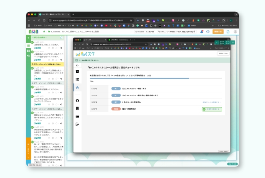
Task: Click the plus zoom-in button on canvas
Action: click(233, 42)
